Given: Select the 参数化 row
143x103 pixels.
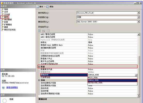Looking at the screenshot, I should click(x=89, y=42).
